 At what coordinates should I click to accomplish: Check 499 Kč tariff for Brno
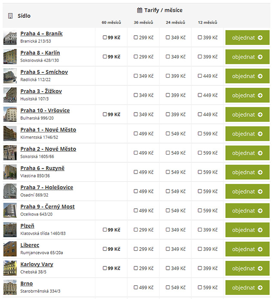(x=136, y=287)
